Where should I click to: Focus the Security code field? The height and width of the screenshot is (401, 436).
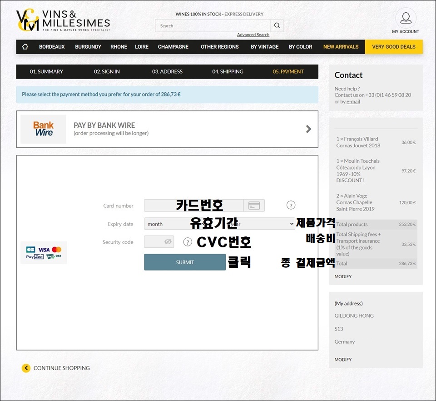[159, 241]
